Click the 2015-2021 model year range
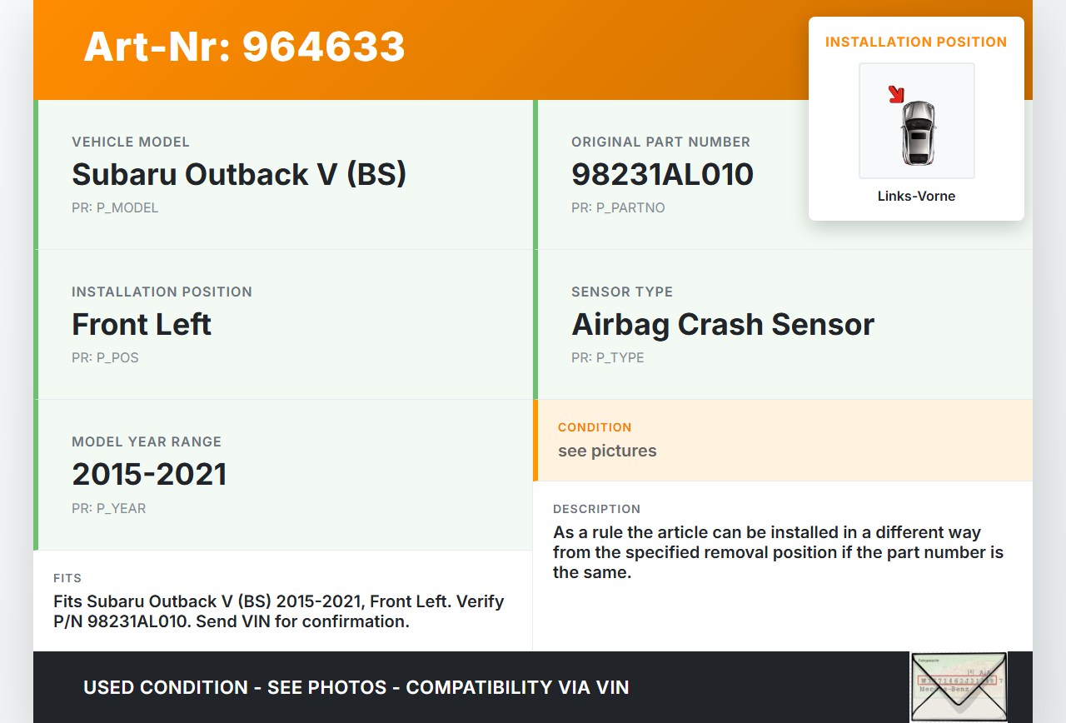Image resolution: width=1066 pixels, height=723 pixels. (x=149, y=474)
